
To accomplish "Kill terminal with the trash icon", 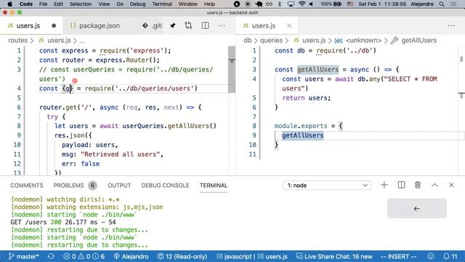I will coord(418,185).
